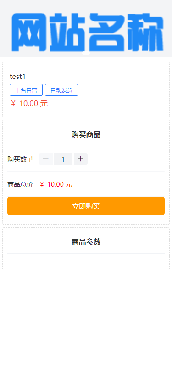Click the yen symbol in the unit price
This screenshot has width=172, height=368.
(13, 104)
